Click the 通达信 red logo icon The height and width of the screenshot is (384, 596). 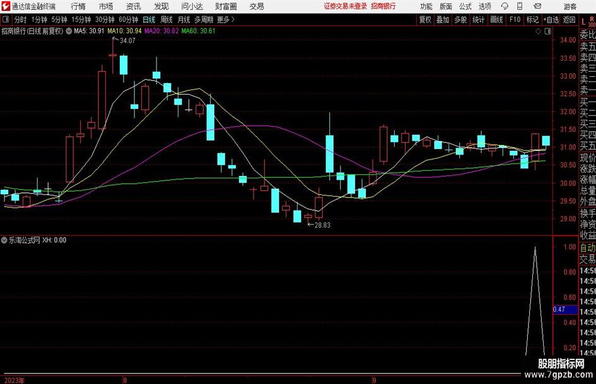coord(6,6)
